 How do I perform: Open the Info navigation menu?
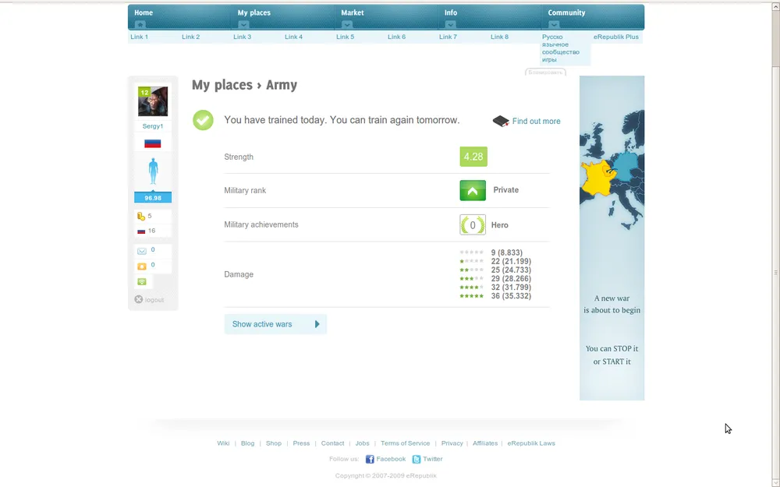pyautogui.click(x=451, y=13)
